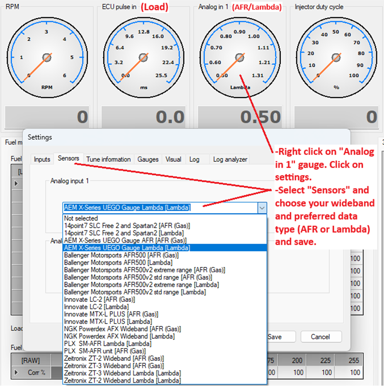The height and width of the screenshot is (386, 384).
Task: Click the Lambda readout showing 0.50
Action: pos(240,117)
